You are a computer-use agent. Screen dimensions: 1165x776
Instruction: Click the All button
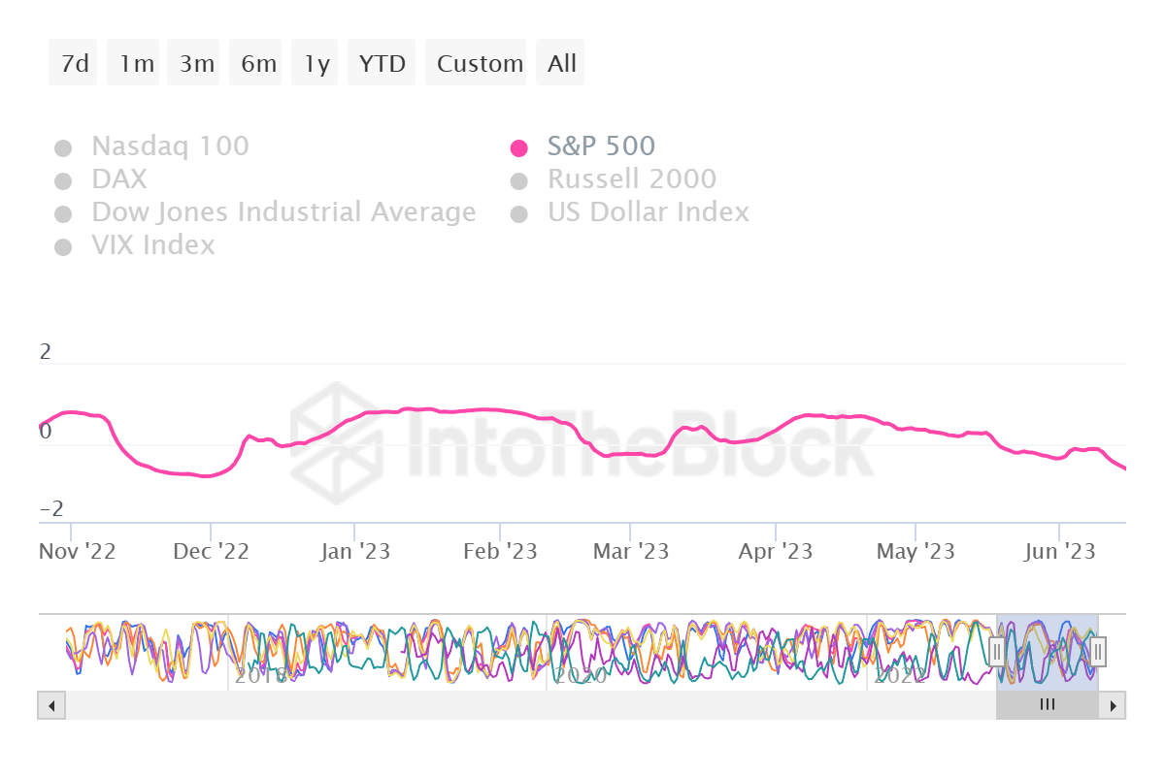560,62
